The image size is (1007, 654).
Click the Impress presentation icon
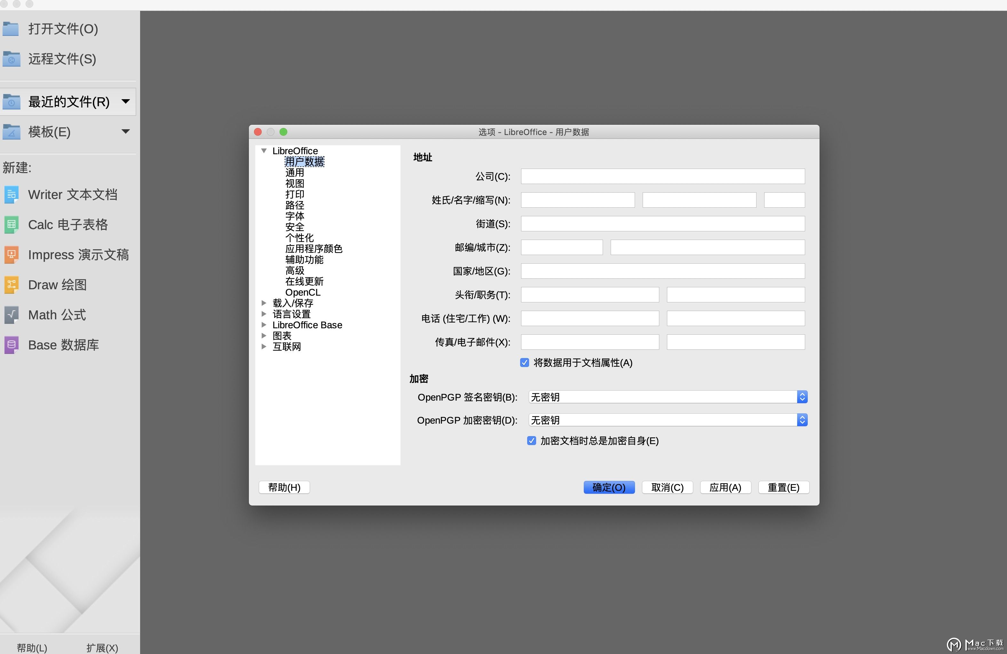[x=12, y=255]
